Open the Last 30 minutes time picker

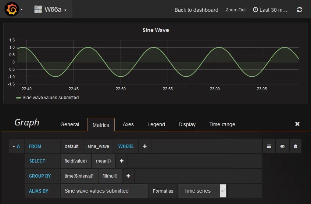(x=270, y=10)
